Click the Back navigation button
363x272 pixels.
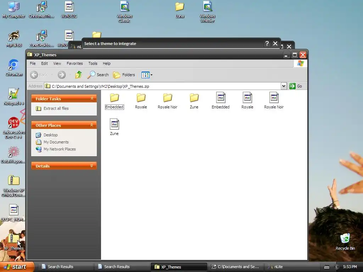[x=39, y=75]
